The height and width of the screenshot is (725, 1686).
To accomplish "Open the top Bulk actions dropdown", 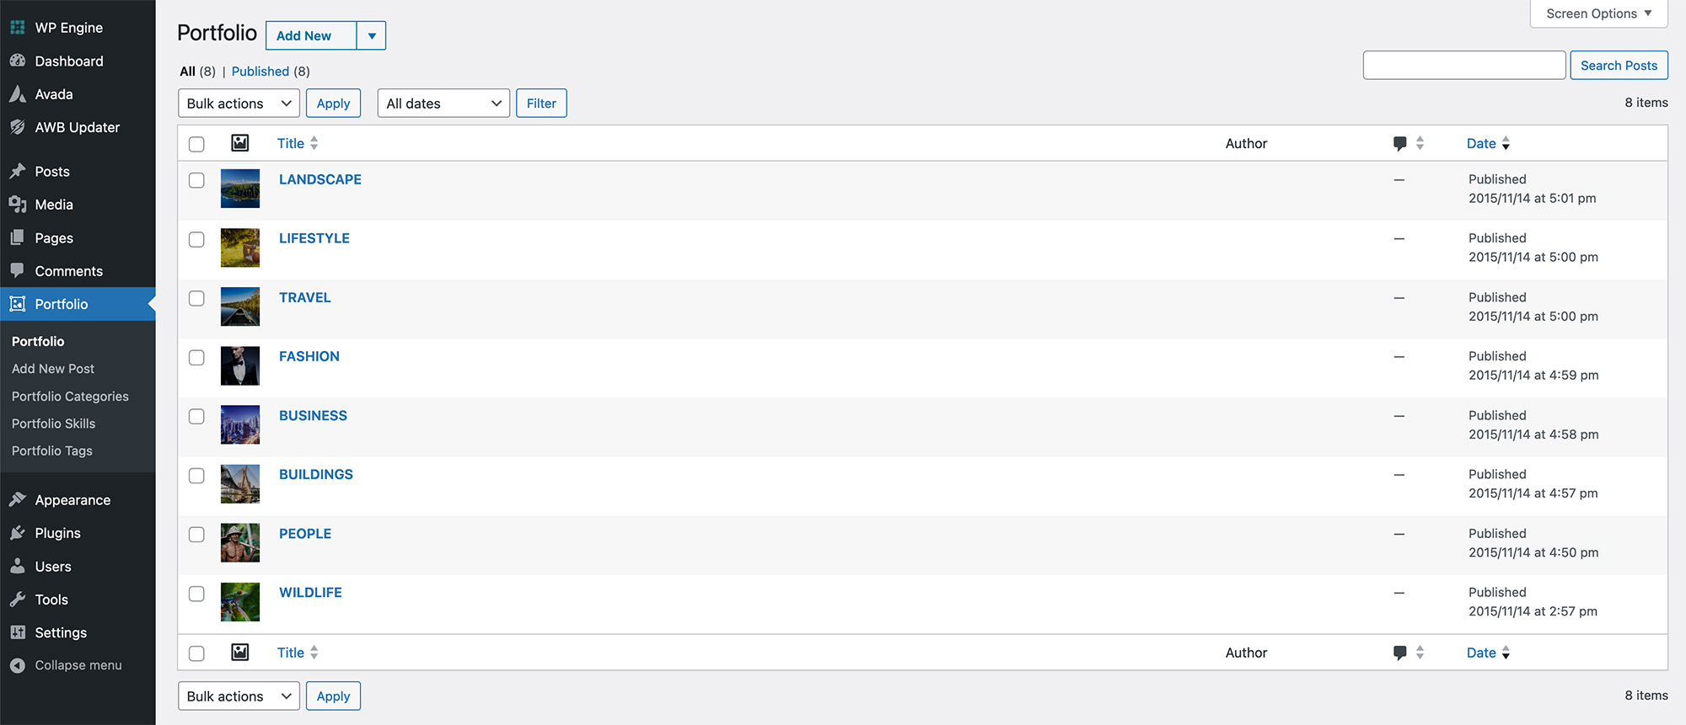I will 239,104.
